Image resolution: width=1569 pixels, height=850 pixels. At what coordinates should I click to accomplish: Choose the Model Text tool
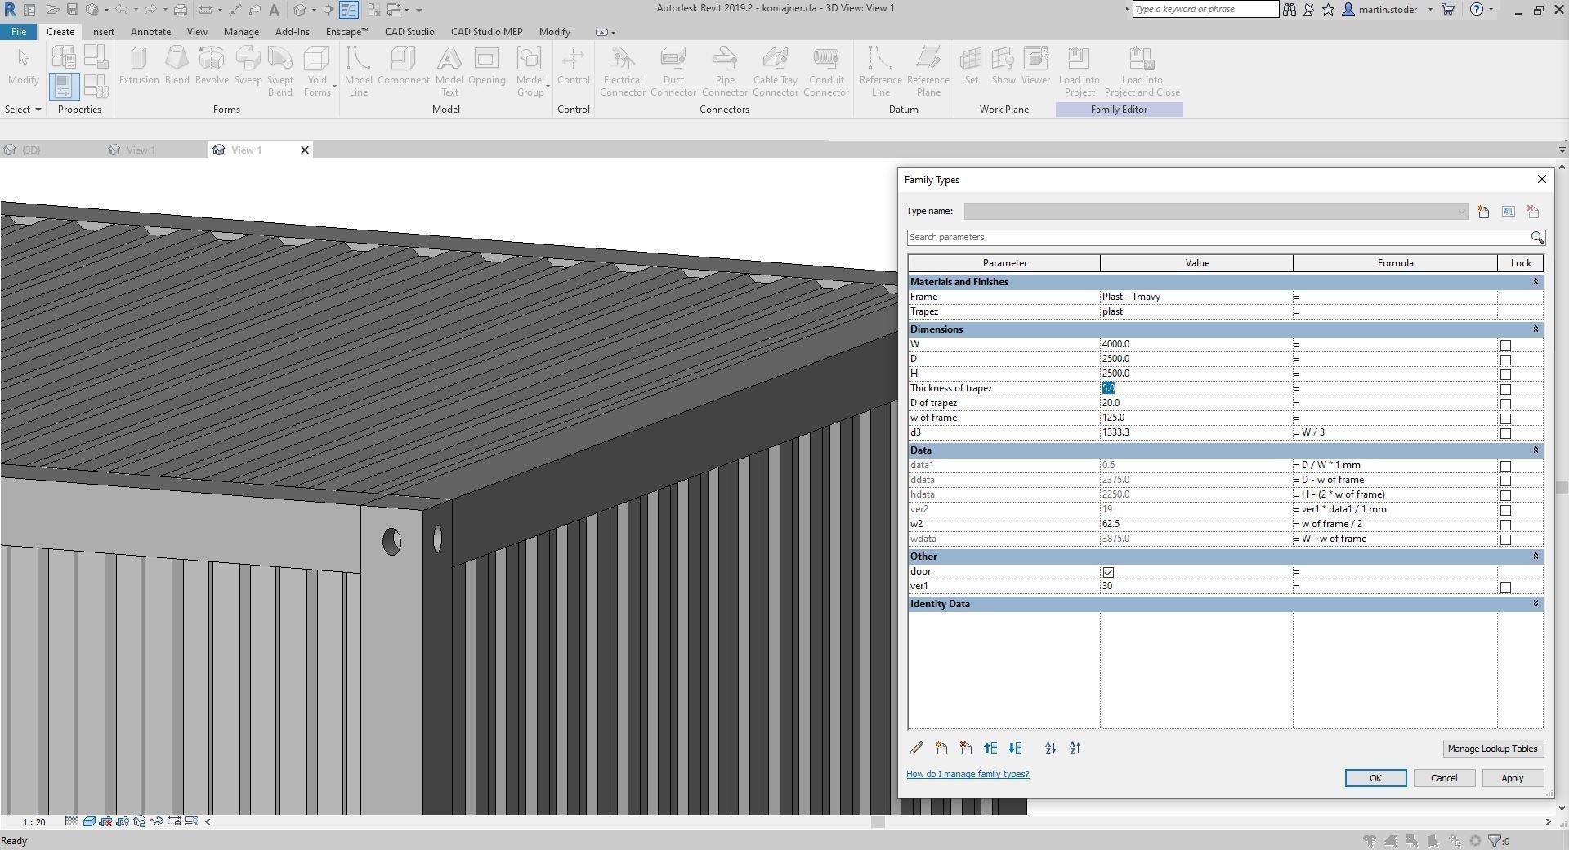pos(449,71)
